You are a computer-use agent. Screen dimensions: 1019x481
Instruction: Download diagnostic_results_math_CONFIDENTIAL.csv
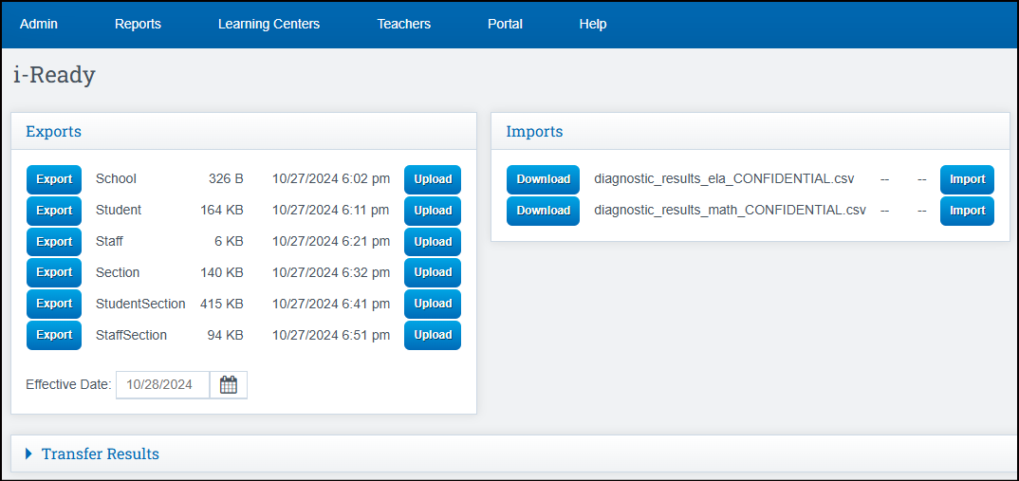544,211
